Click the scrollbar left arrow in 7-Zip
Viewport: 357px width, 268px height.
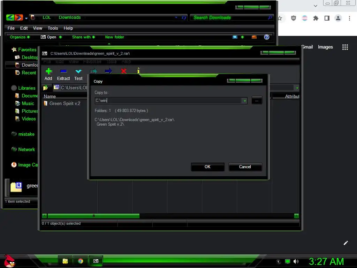(x=44, y=216)
